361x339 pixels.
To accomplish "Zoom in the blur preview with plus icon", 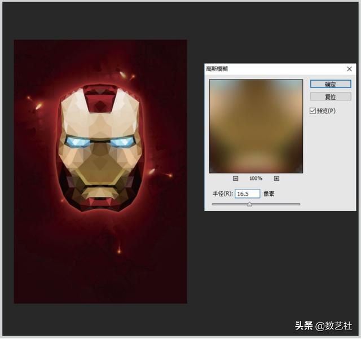I will (x=276, y=178).
